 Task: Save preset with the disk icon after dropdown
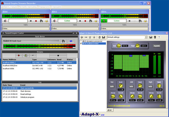151,37
